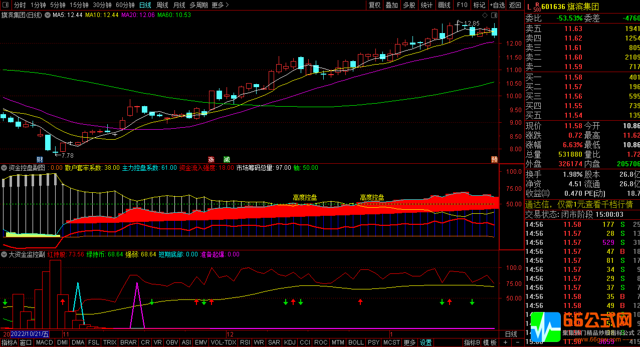
Task: Click the +自选 add to watchlist button
Action: (x=496, y=5)
